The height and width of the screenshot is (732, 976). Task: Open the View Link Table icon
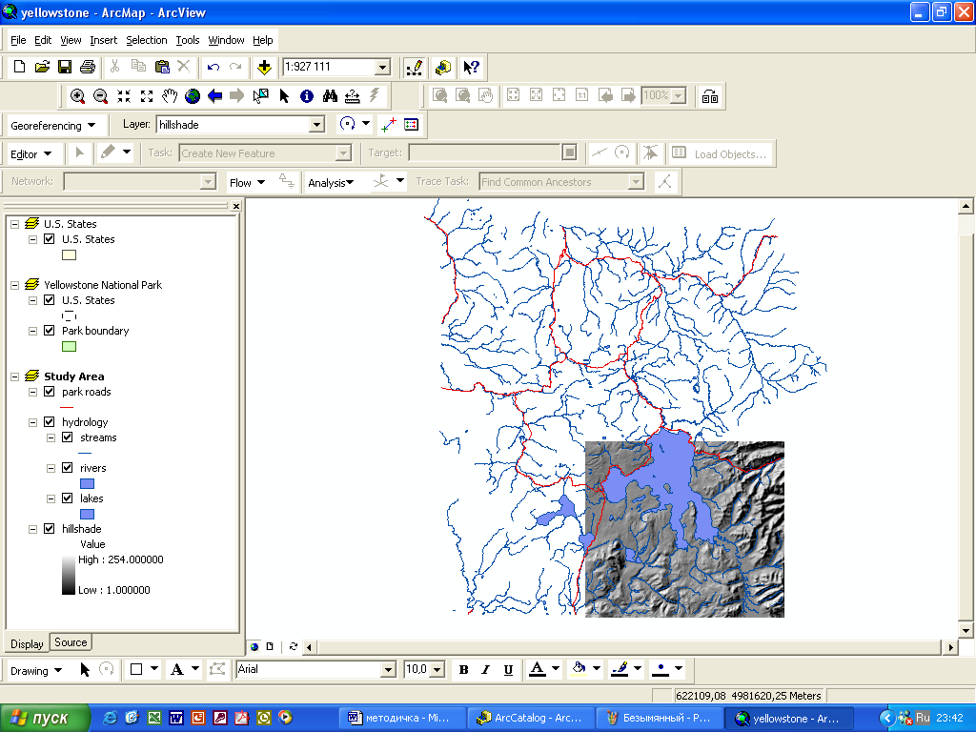pos(412,125)
